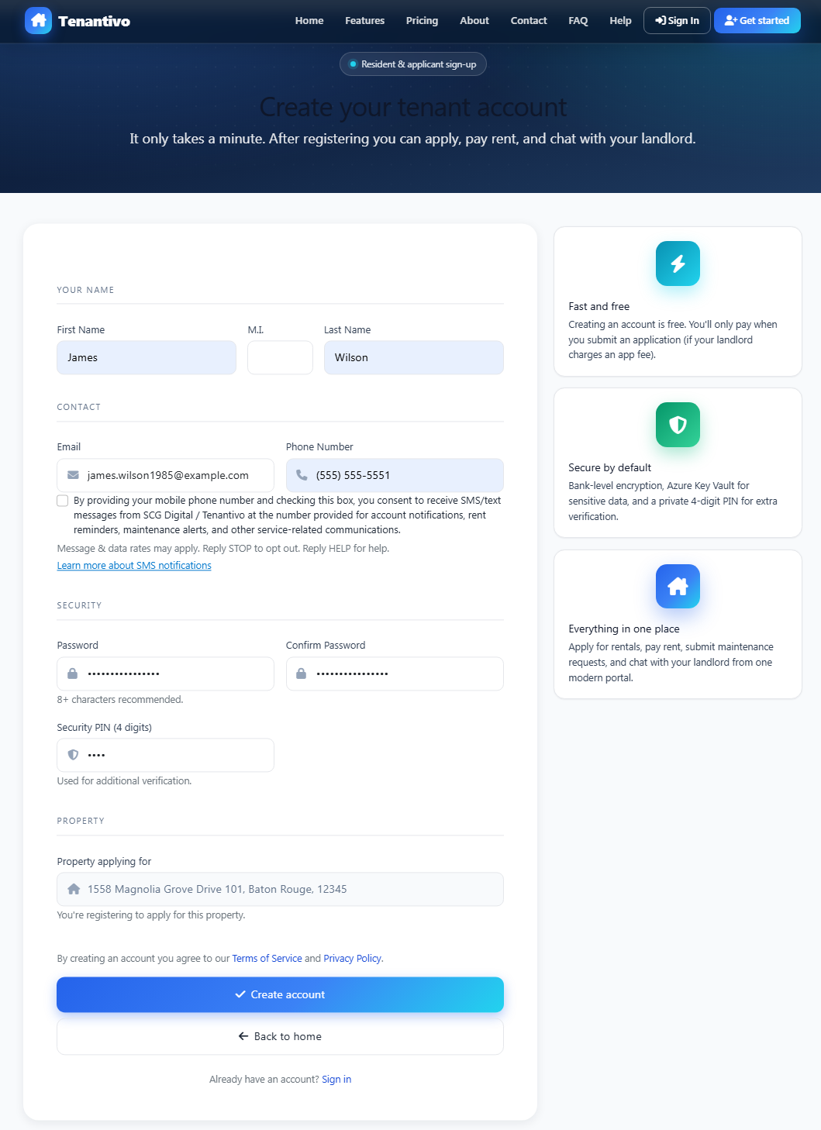This screenshot has height=1130, width=821.
Task: Click the "Everything in one place" card title
Action: tap(624, 629)
